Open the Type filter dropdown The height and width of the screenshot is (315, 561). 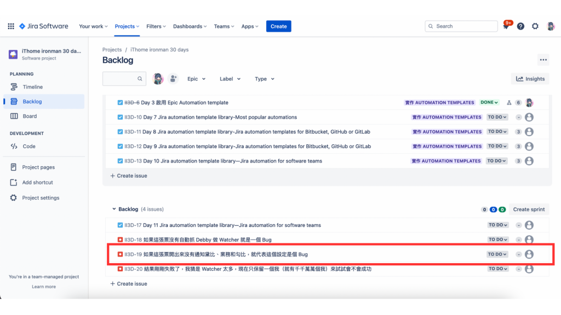(x=265, y=79)
